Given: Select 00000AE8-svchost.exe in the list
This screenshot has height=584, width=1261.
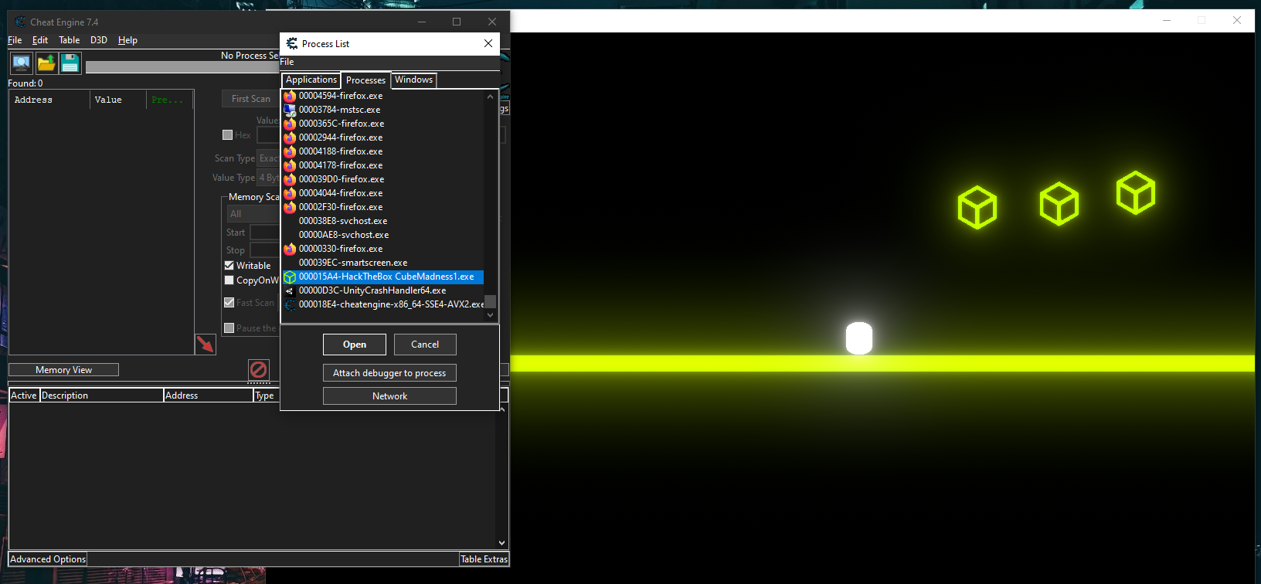Looking at the screenshot, I should 383,235.
